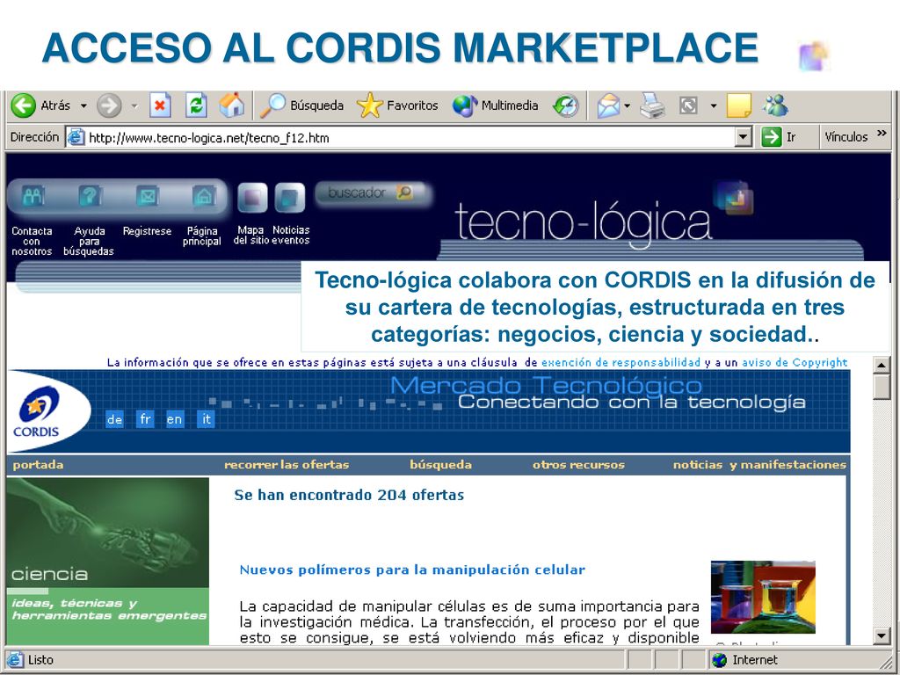Click the grey forward arrow button
Viewport: 900px width, 675px height.
point(109,105)
